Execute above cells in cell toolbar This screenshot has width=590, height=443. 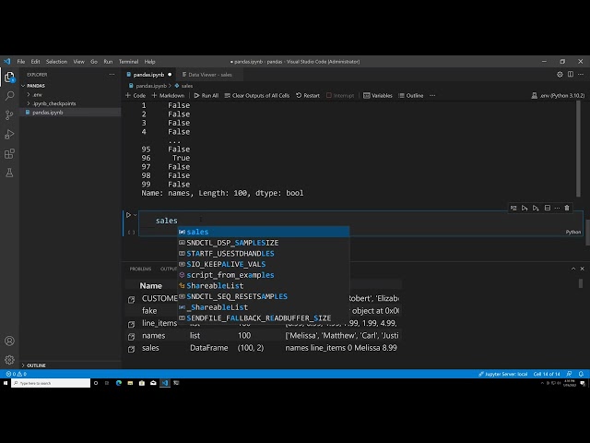525,208
